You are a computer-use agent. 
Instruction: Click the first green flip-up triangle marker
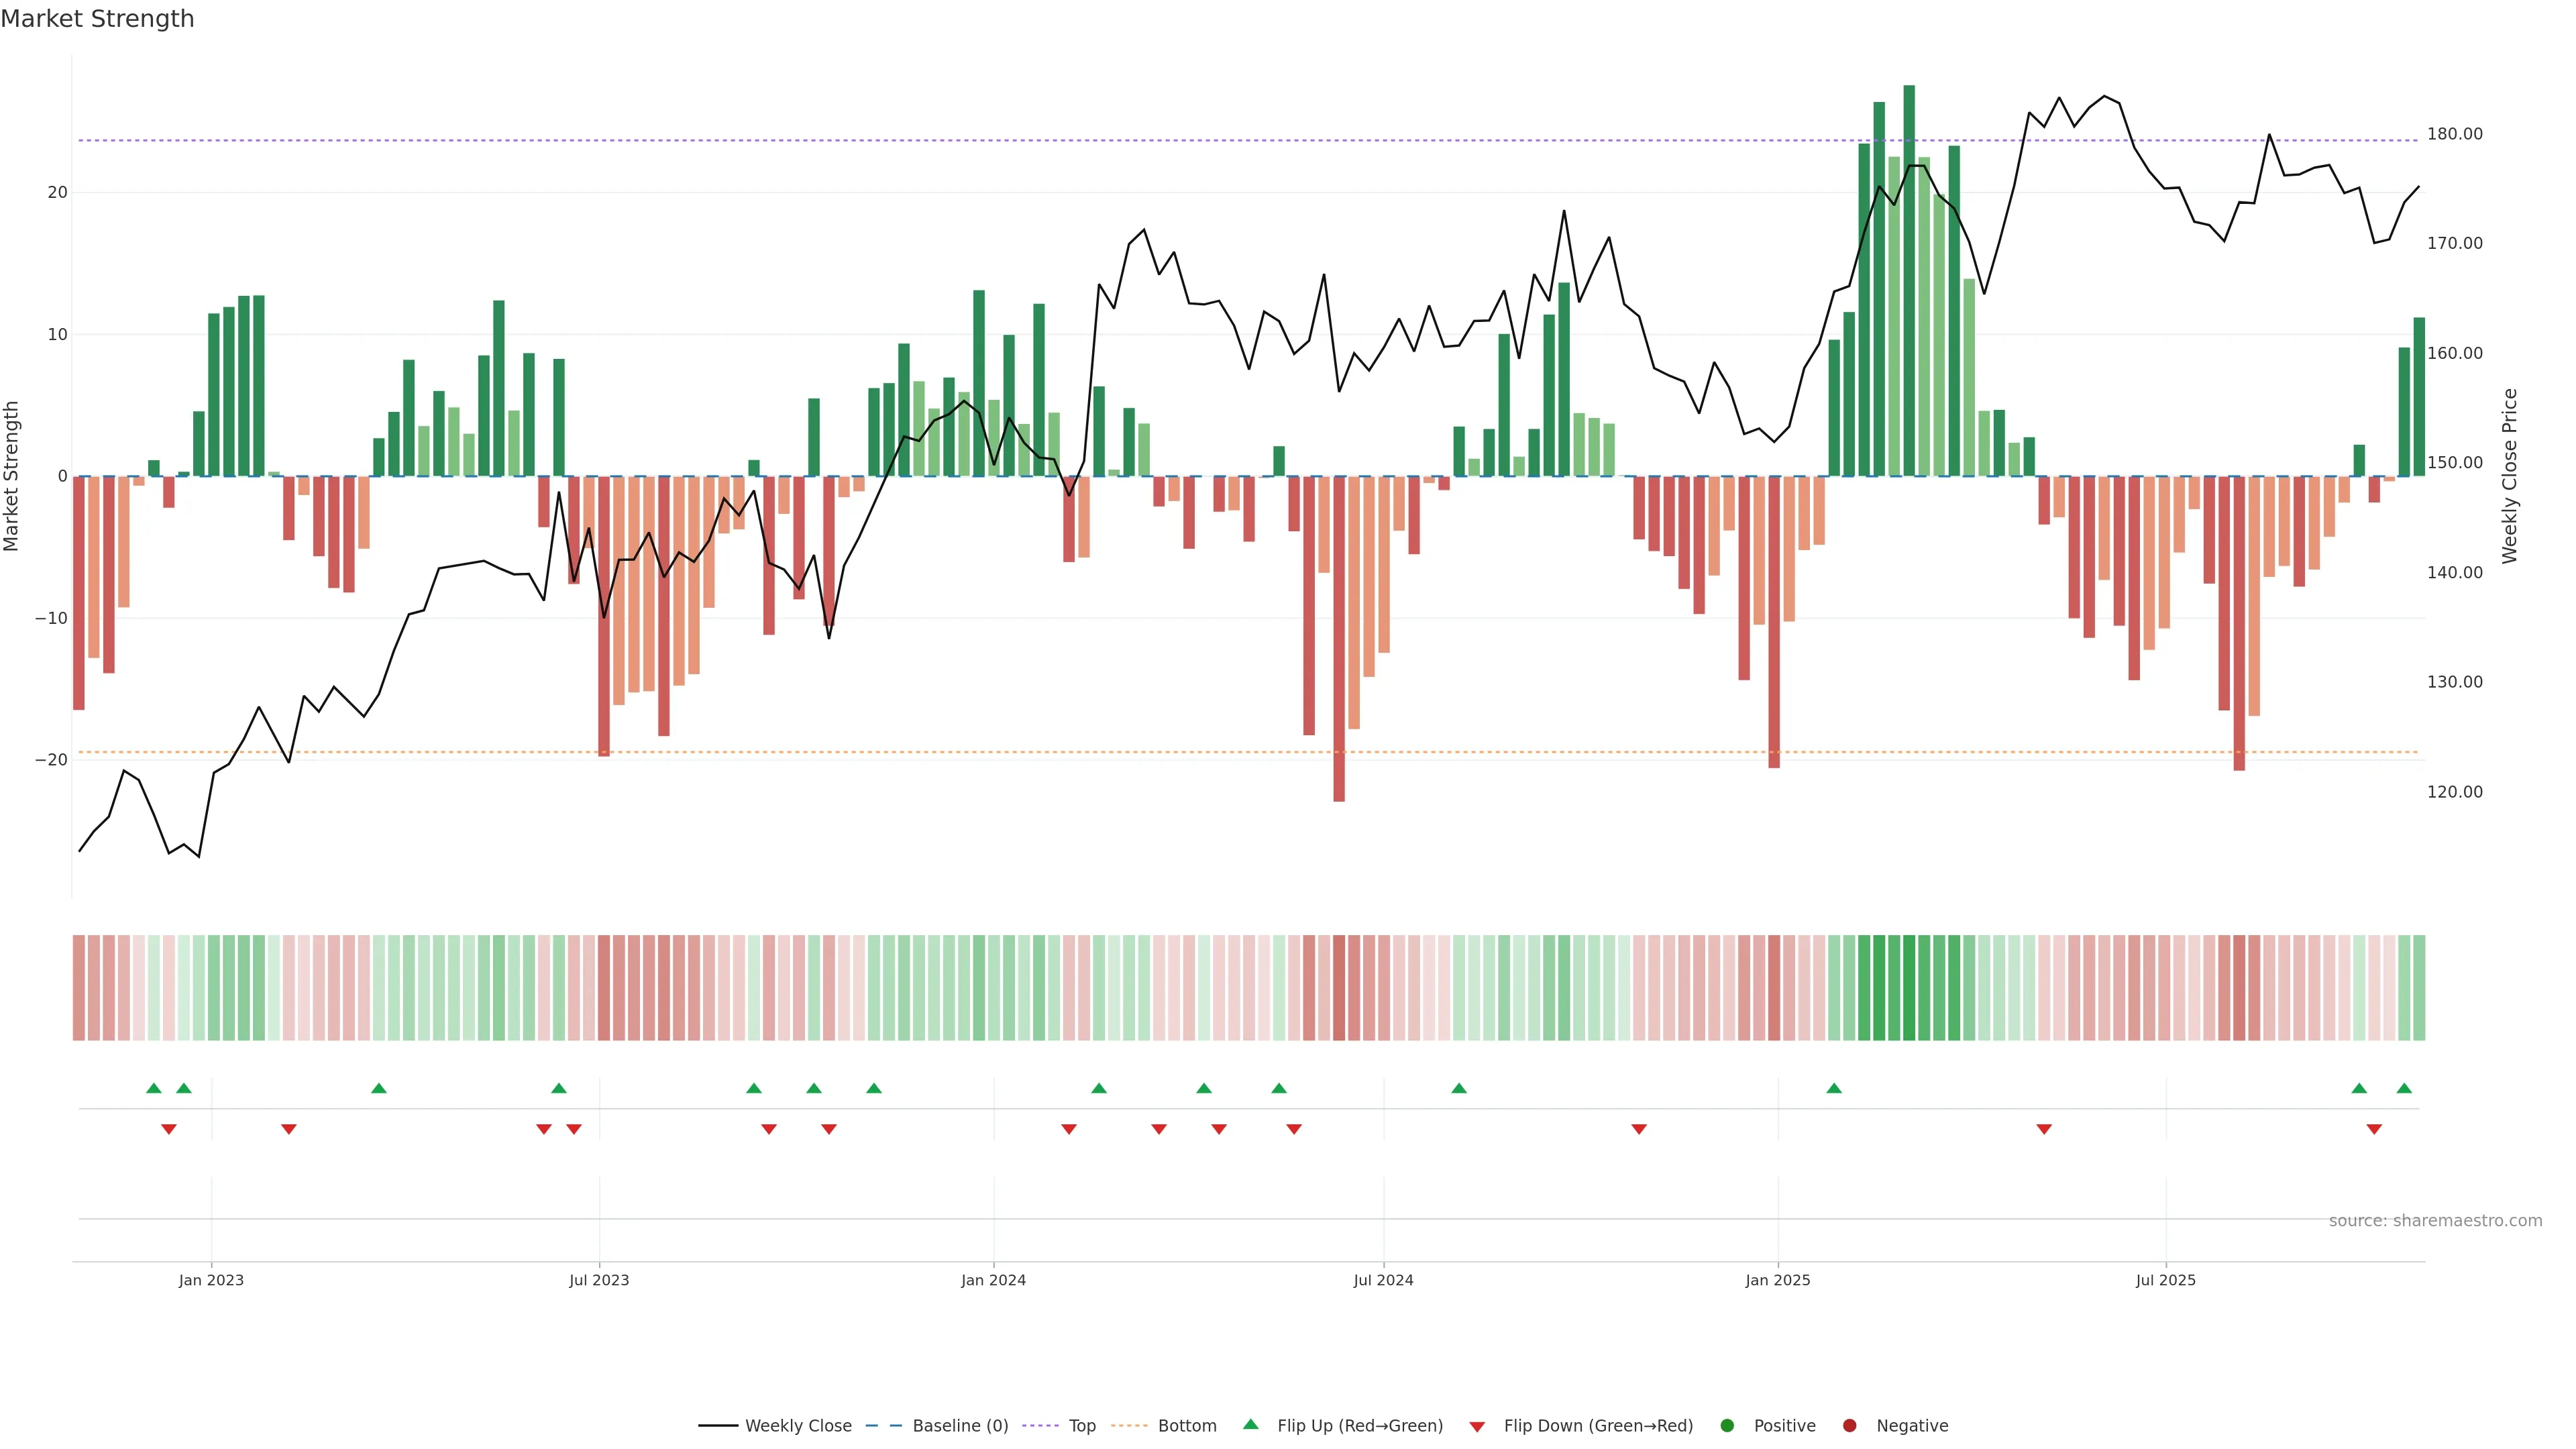154,1088
